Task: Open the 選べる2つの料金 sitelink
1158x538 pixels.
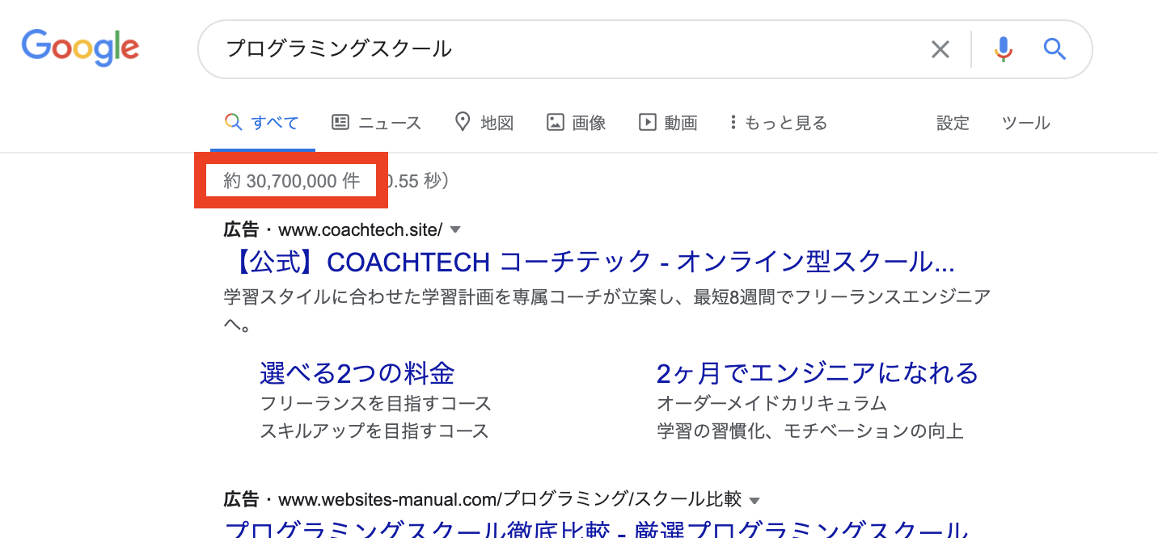Action: 357,373
